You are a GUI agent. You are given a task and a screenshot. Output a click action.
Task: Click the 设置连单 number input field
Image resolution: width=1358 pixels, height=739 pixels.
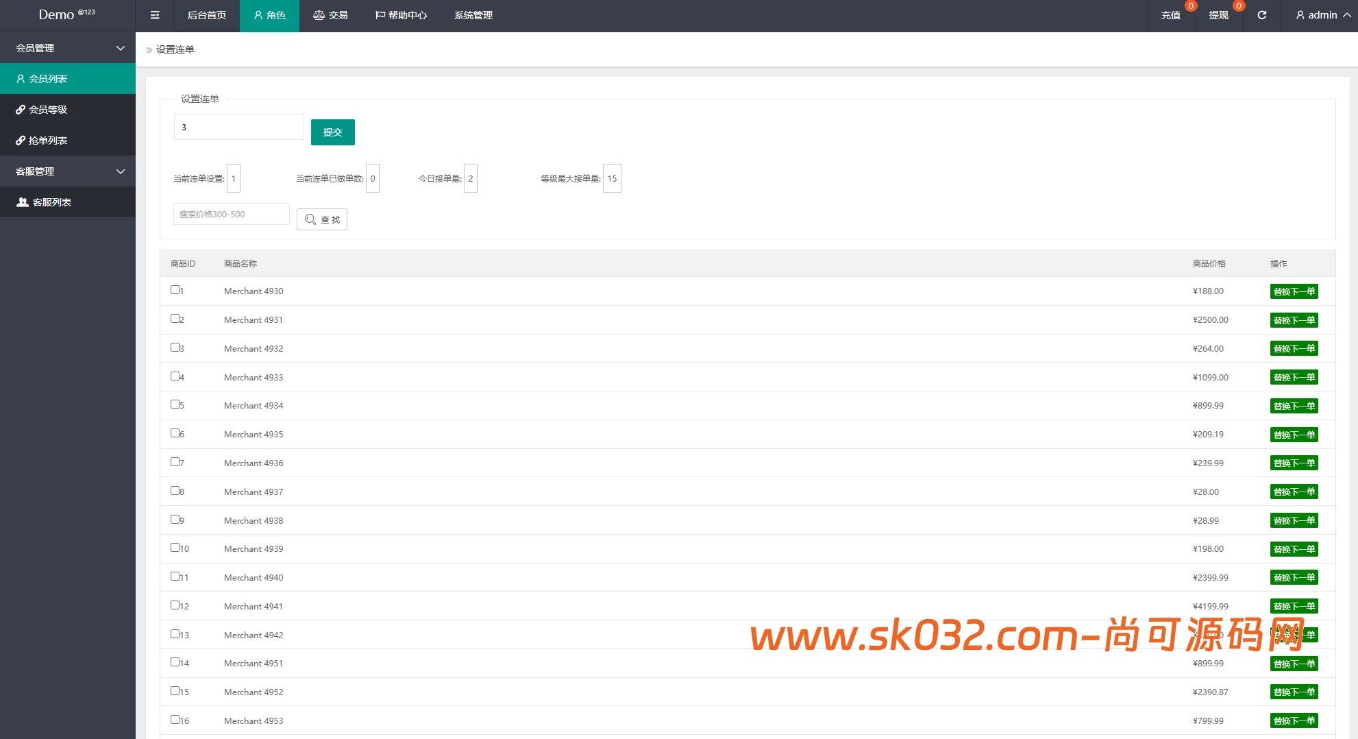(x=238, y=127)
